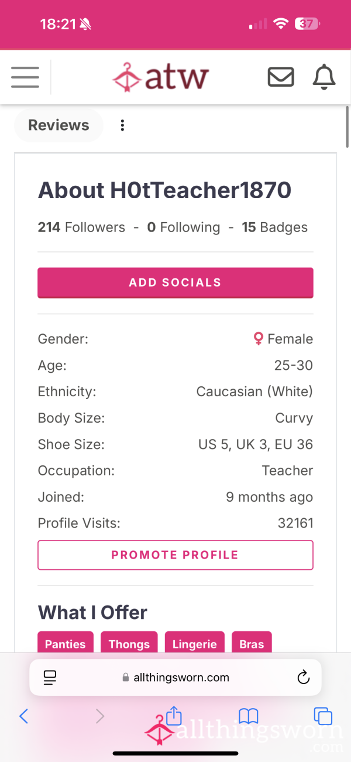Open the hamburger navigation menu

[25, 77]
